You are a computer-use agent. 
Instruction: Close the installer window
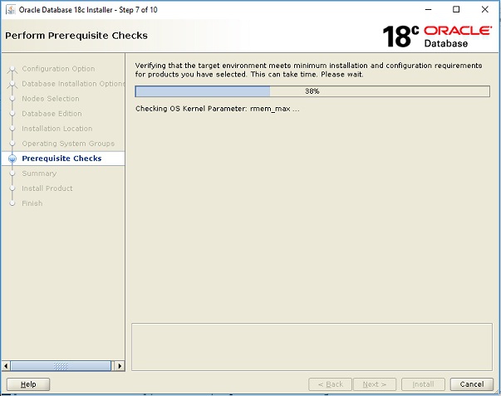tap(484, 10)
